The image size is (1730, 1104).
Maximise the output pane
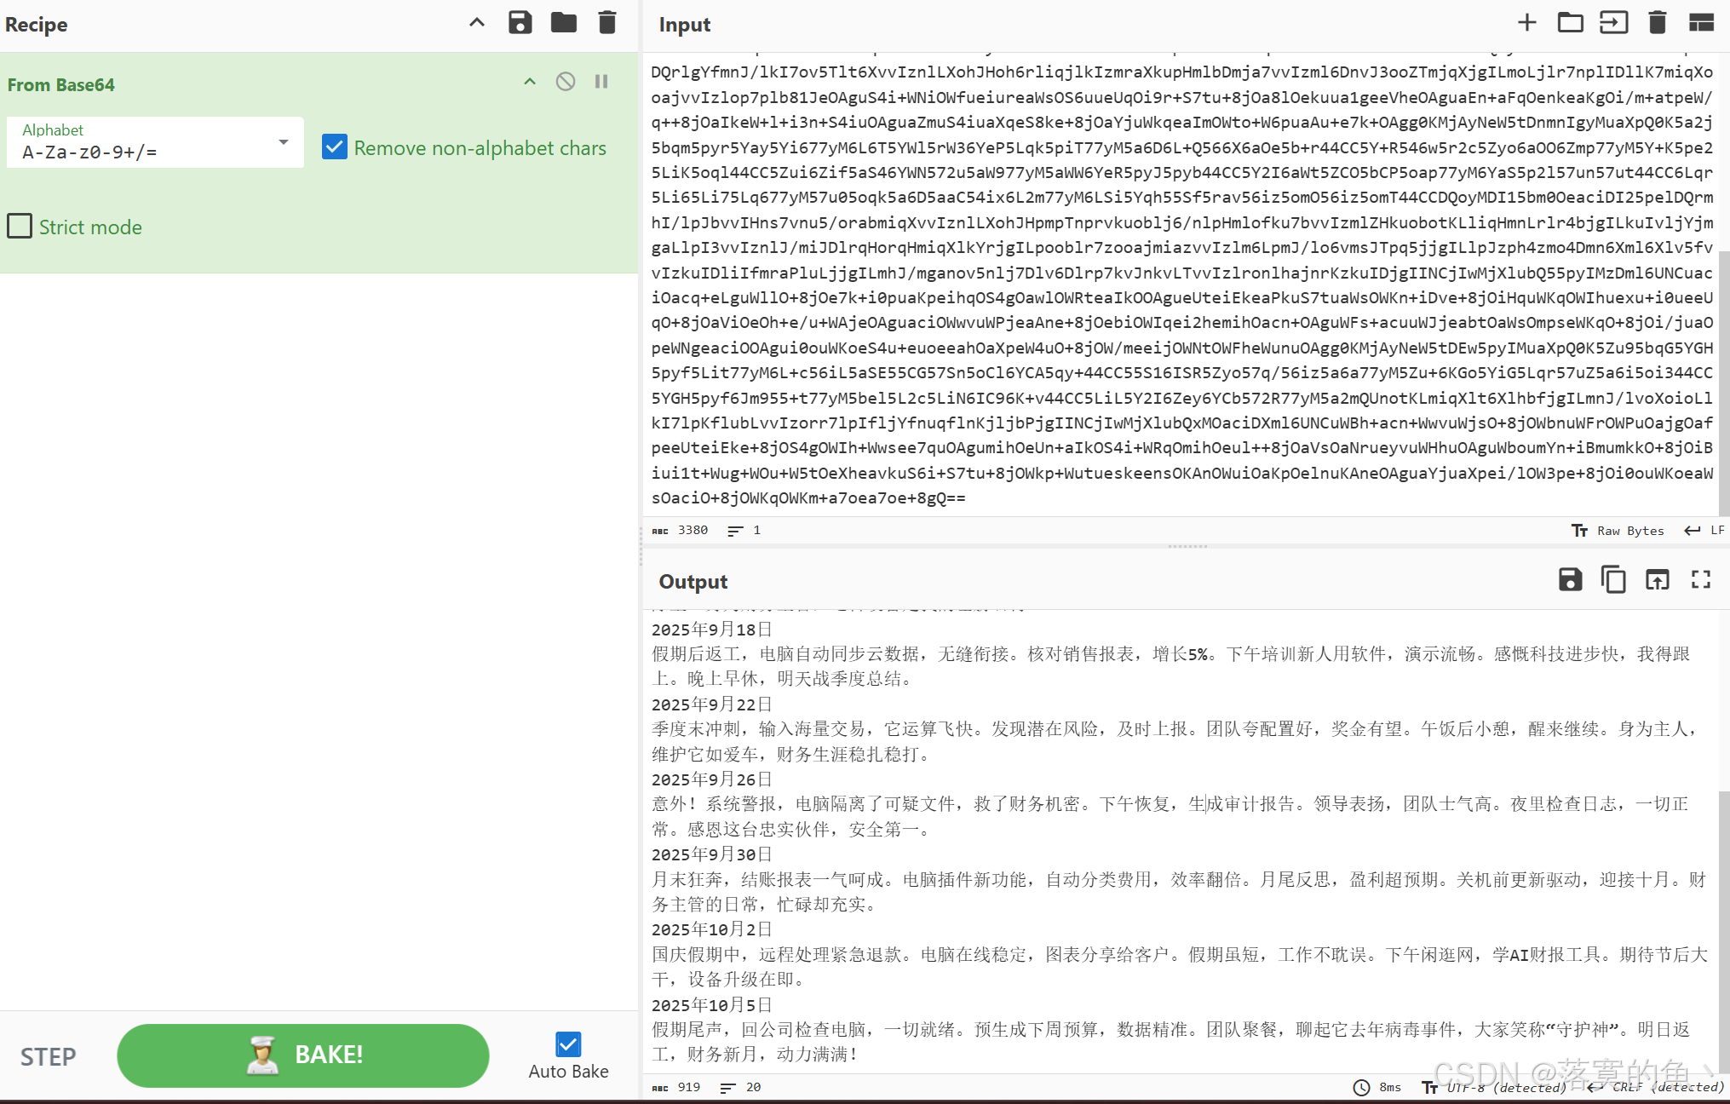coord(1700,580)
